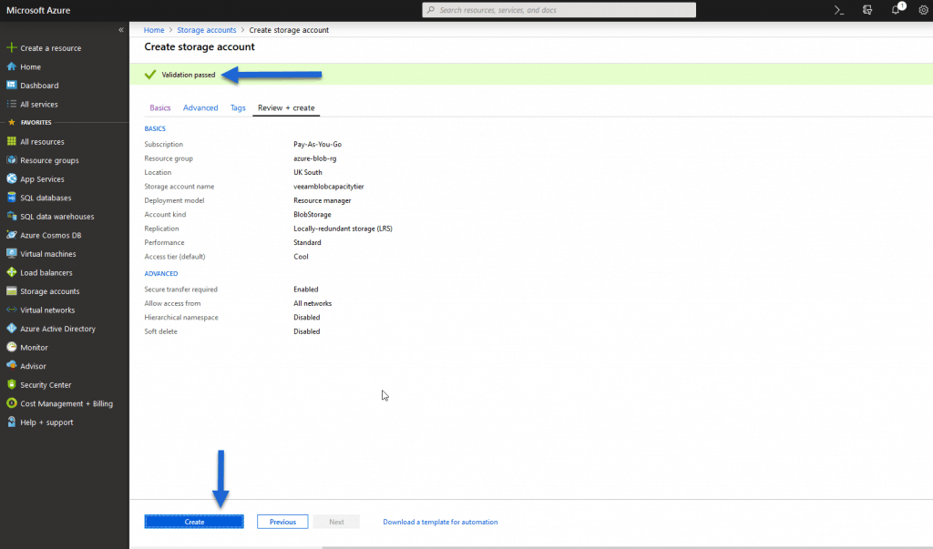This screenshot has height=549, width=933.
Task: Click the FAVORITES header in sidebar
Action: [36, 122]
